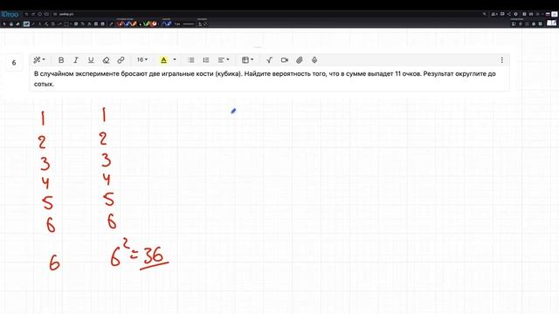Open the chat panel icon
This screenshot has height=314, width=559.
click(x=502, y=14)
